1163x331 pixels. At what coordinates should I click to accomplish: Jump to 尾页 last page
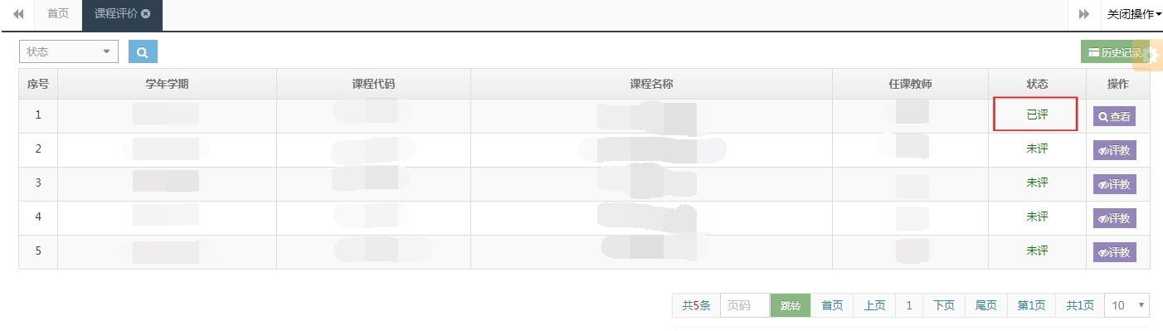pyautogui.click(x=985, y=305)
